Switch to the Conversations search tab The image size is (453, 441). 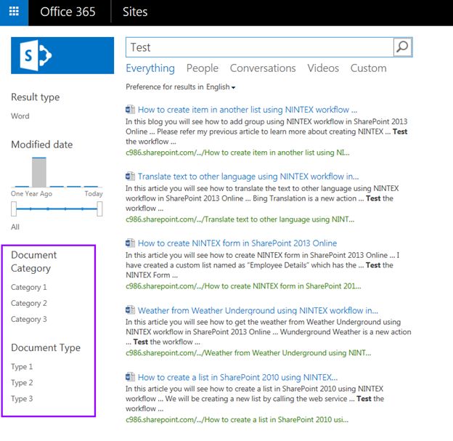click(263, 68)
